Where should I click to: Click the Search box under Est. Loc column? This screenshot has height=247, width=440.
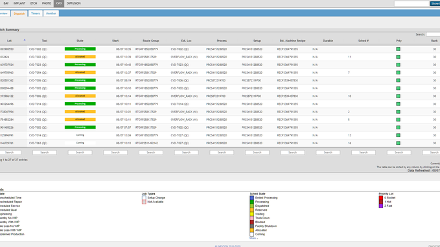pos(187,153)
